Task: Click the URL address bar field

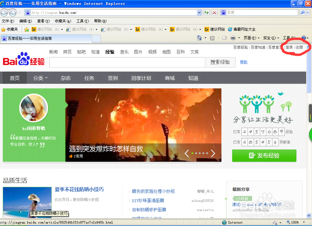Action: 114,13
